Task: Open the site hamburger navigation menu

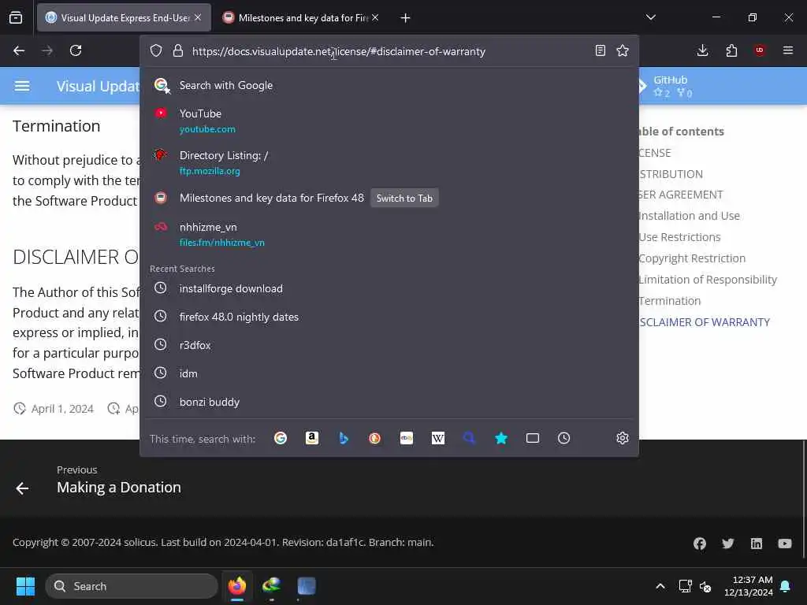Action: tap(21, 86)
